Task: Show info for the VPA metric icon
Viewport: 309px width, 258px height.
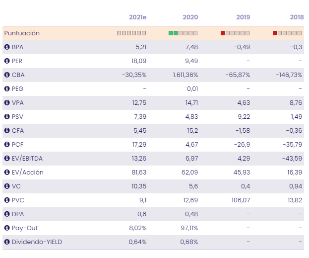Action: 7,103
